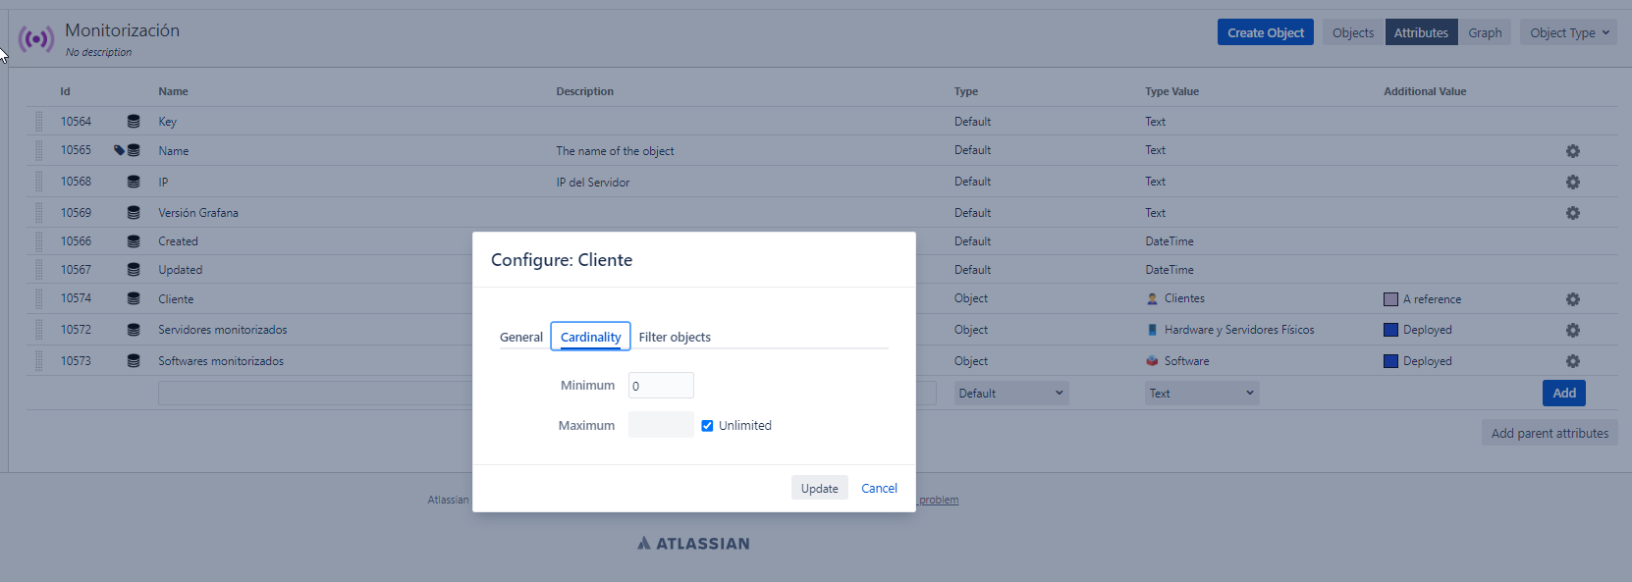Click the Hardware y Servidores Físicos icon
The height and width of the screenshot is (582, 1632).
(1153, 330)
